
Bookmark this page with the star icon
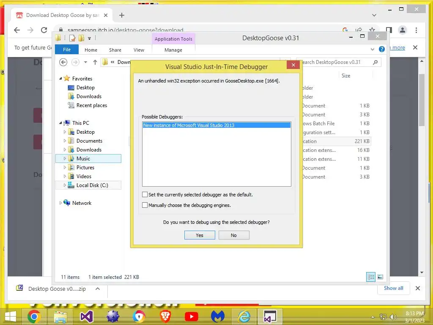pos(372,30)
